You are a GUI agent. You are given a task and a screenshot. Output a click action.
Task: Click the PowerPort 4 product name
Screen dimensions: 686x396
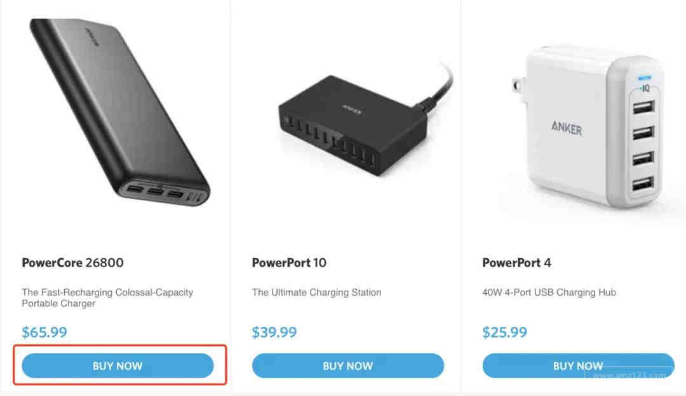click(x=516, y=263)
